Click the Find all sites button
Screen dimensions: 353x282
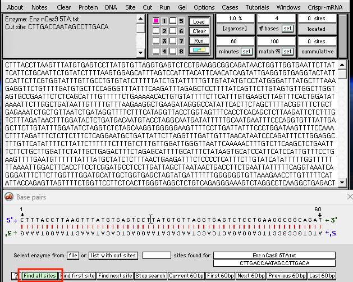[39, 276]
